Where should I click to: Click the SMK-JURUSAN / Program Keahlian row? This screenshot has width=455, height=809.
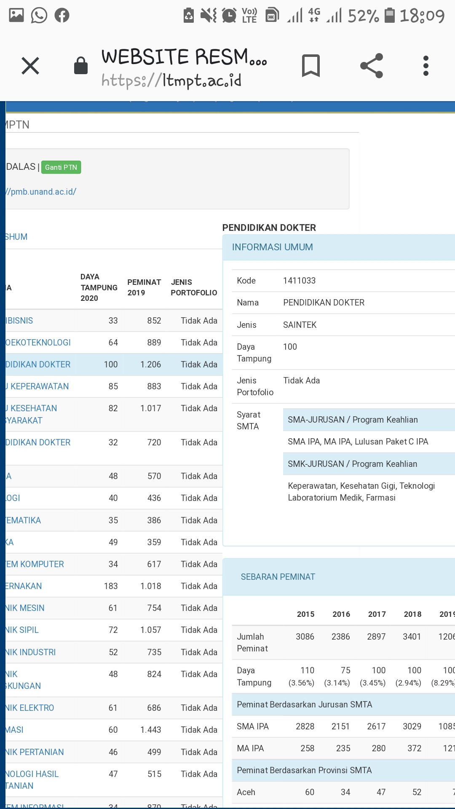(x=369, y=464)
